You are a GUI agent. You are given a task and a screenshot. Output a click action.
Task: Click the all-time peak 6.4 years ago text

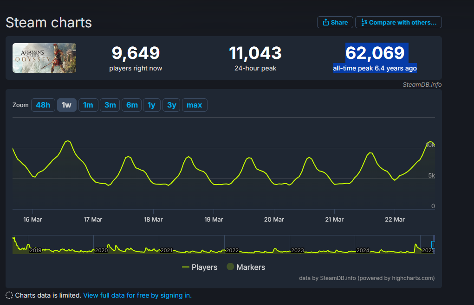pos(375,68)
